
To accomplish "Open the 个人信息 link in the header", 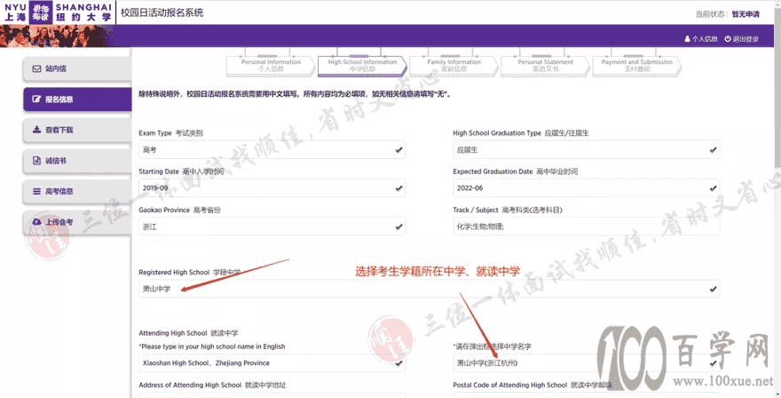I will click(x=701, y=39).
